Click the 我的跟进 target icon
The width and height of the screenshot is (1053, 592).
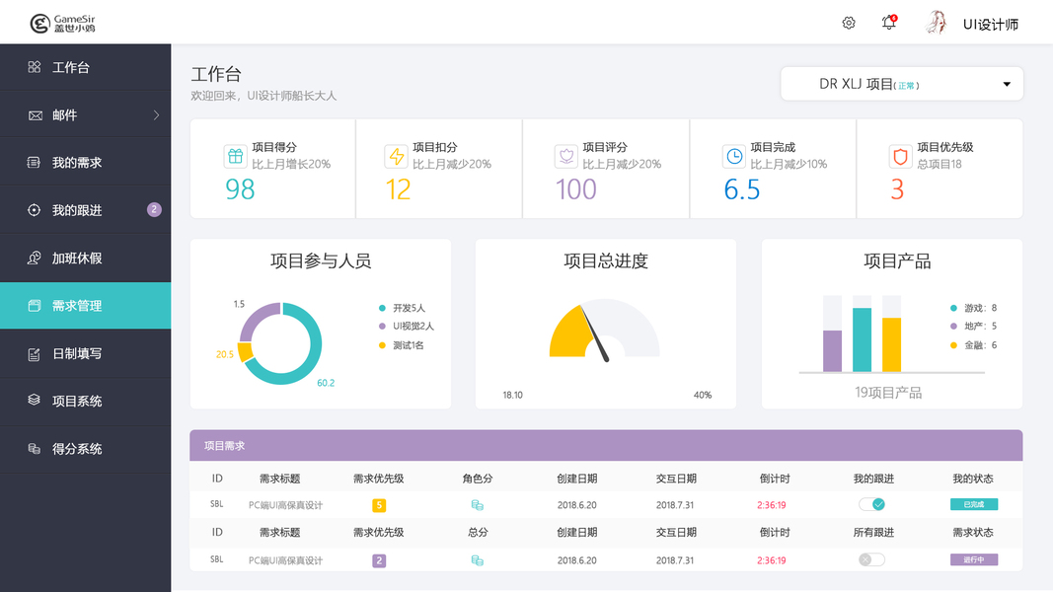tap(34, 210)
